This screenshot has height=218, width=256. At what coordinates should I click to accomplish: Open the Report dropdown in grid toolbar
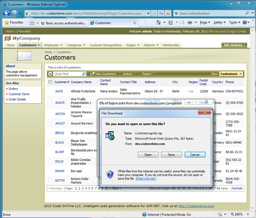pyautogui.click(x=148, y=74)
